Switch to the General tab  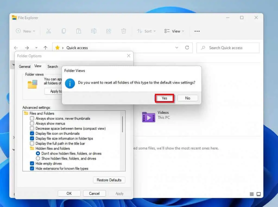click(x=24, y=67)
